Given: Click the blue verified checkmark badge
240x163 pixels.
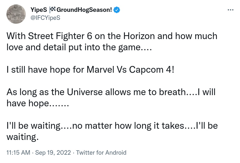Looking at the screenshot, I should 116,10.
